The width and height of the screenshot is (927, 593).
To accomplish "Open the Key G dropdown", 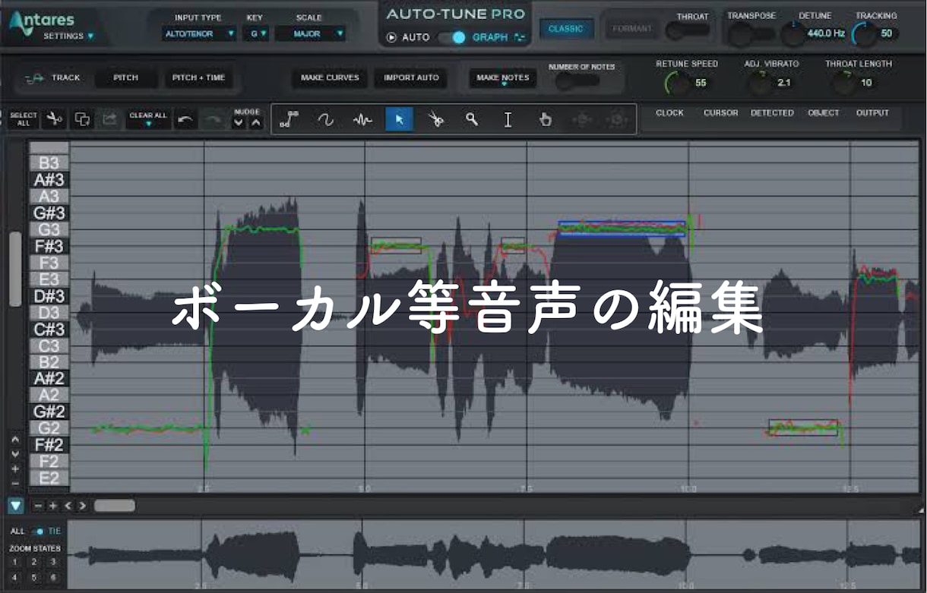I will click(255, 33).
